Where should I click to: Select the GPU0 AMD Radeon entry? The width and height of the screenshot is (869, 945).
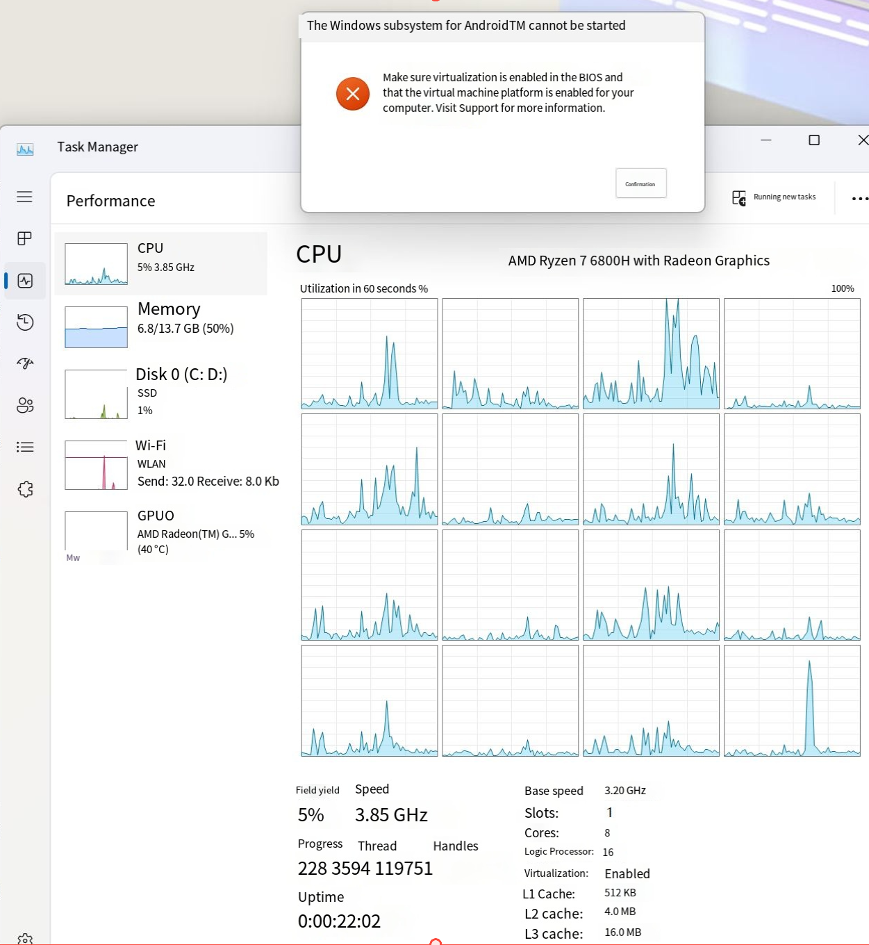(161, 535)
